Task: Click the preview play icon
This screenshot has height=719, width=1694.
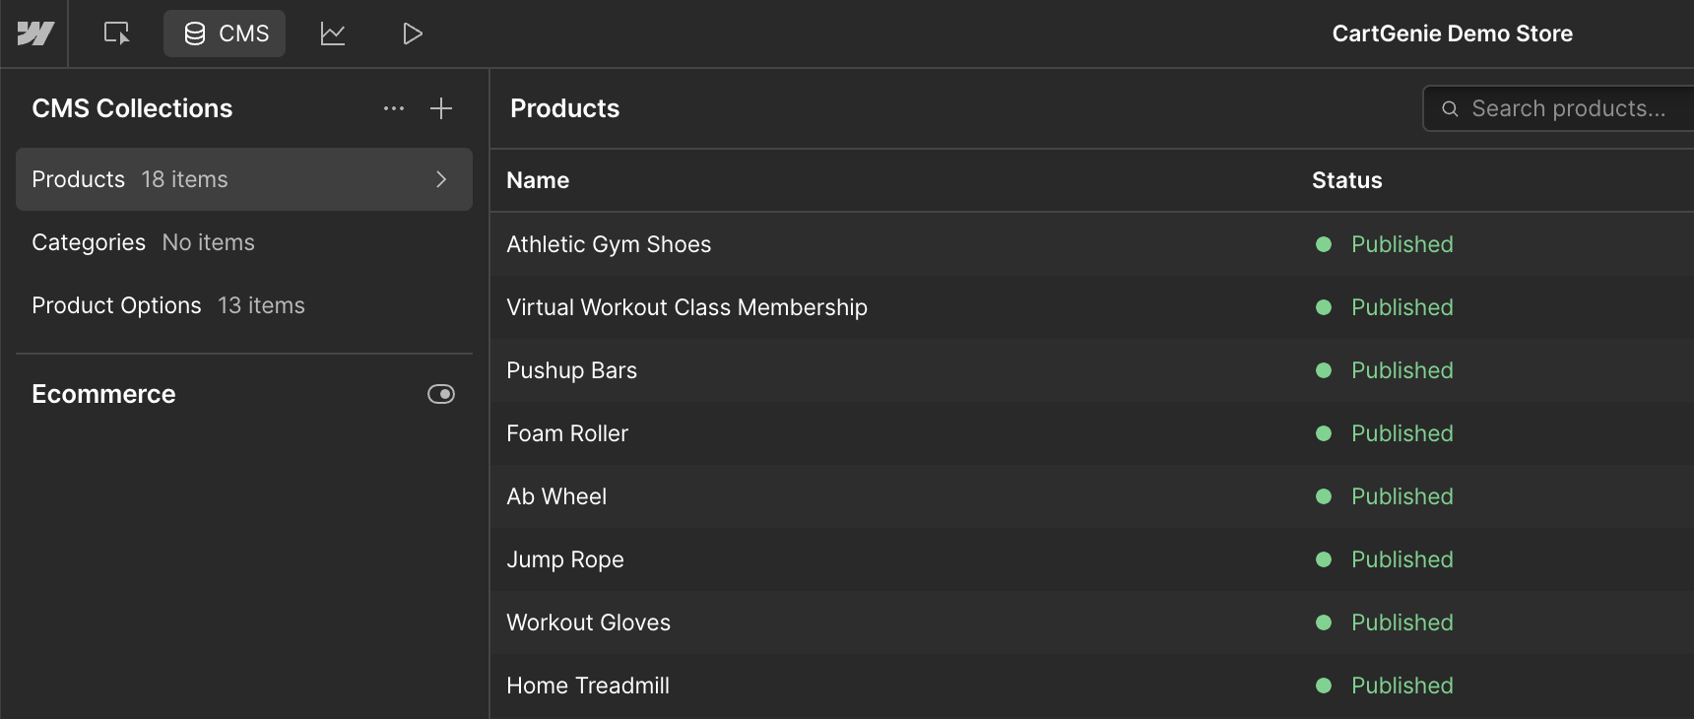Action: [413, 33]
